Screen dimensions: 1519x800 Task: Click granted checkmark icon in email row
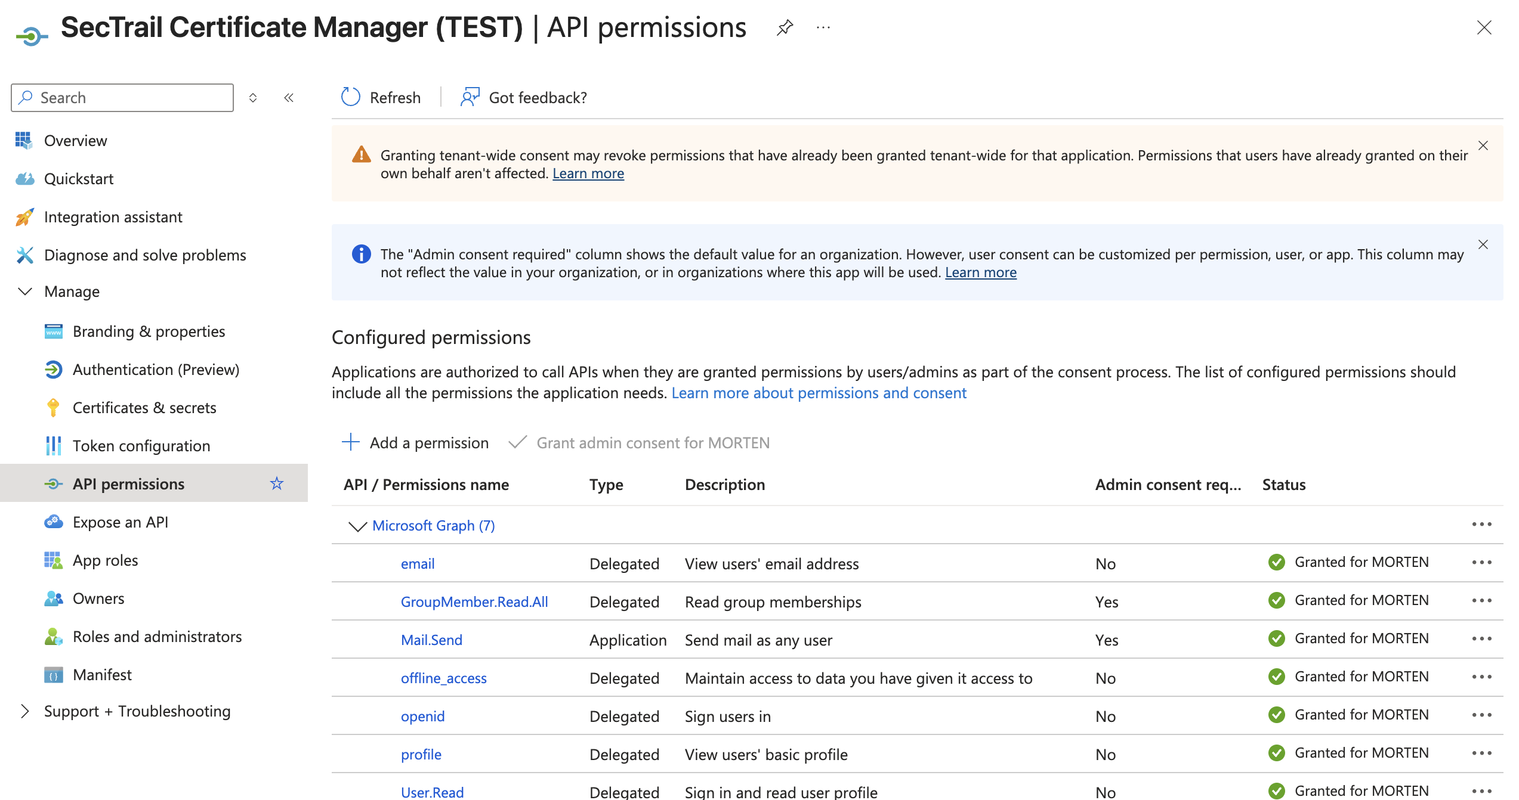pyautogui.click(x=1277, y=562)
